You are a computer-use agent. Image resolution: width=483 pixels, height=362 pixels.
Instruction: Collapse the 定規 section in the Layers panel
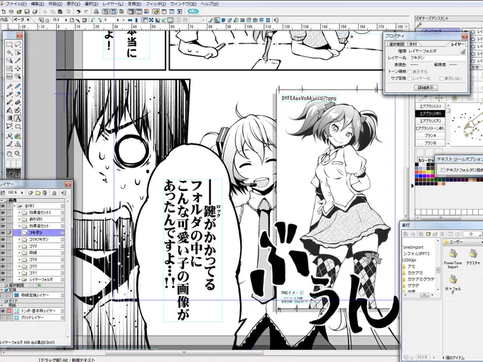pyautogui.click(x=2, y=290)
